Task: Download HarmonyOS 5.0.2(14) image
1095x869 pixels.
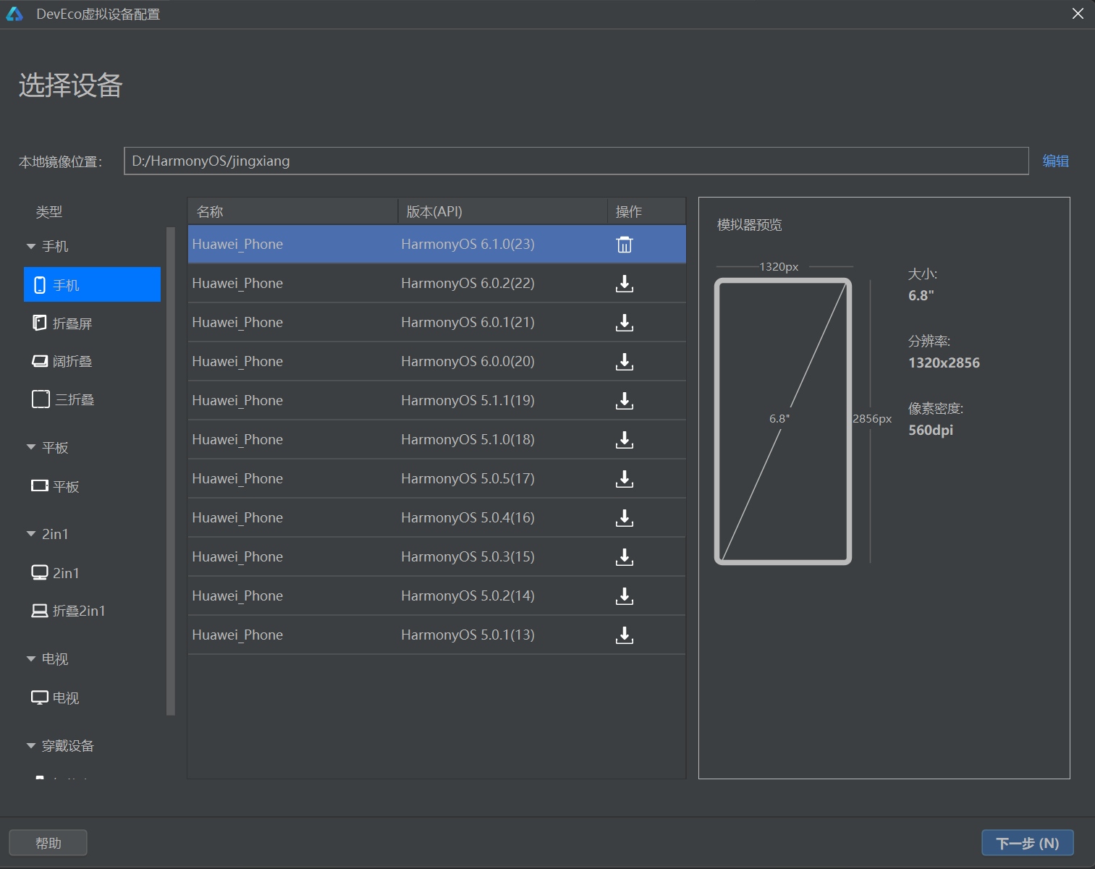Action: (625, 596)
